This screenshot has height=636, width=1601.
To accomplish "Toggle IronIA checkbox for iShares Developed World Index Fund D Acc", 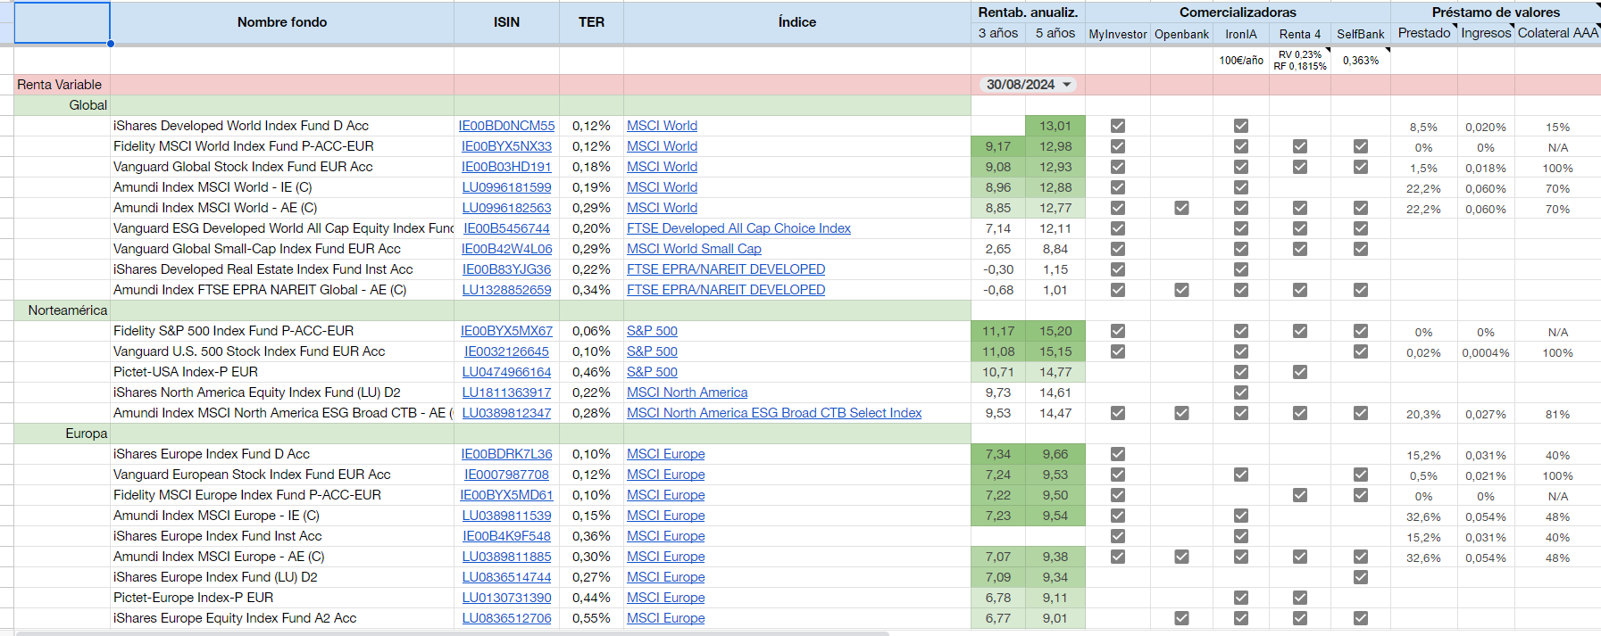I will pos(1241,126).
